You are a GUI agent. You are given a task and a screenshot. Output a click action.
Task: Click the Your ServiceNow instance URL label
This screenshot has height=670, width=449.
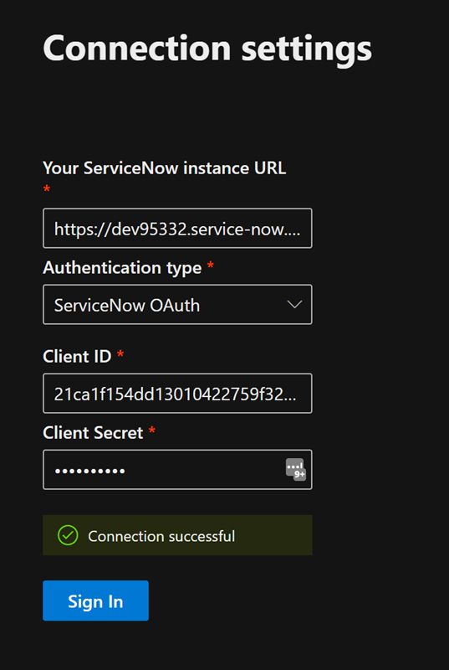tap(165, 168)
